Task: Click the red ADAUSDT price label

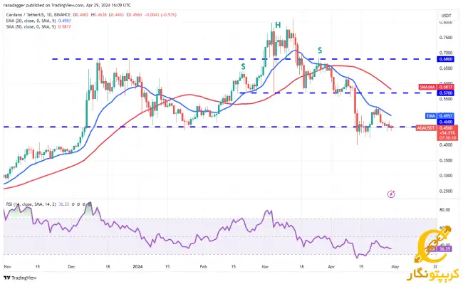Action: tap(426, 128)
